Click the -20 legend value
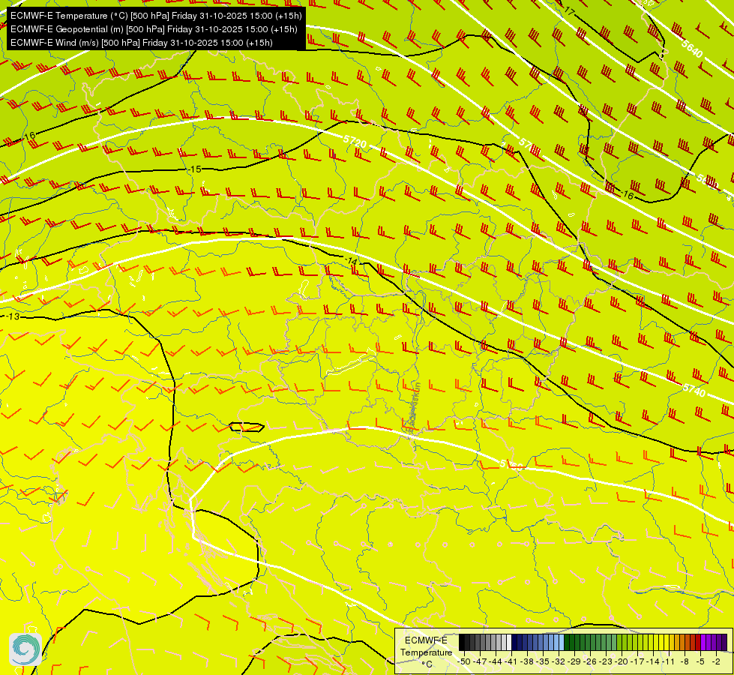 point(622,661)
